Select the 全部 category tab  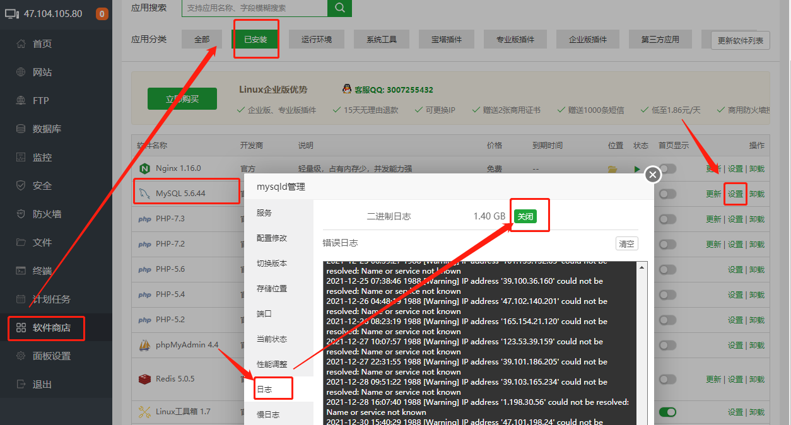(202, 39)
